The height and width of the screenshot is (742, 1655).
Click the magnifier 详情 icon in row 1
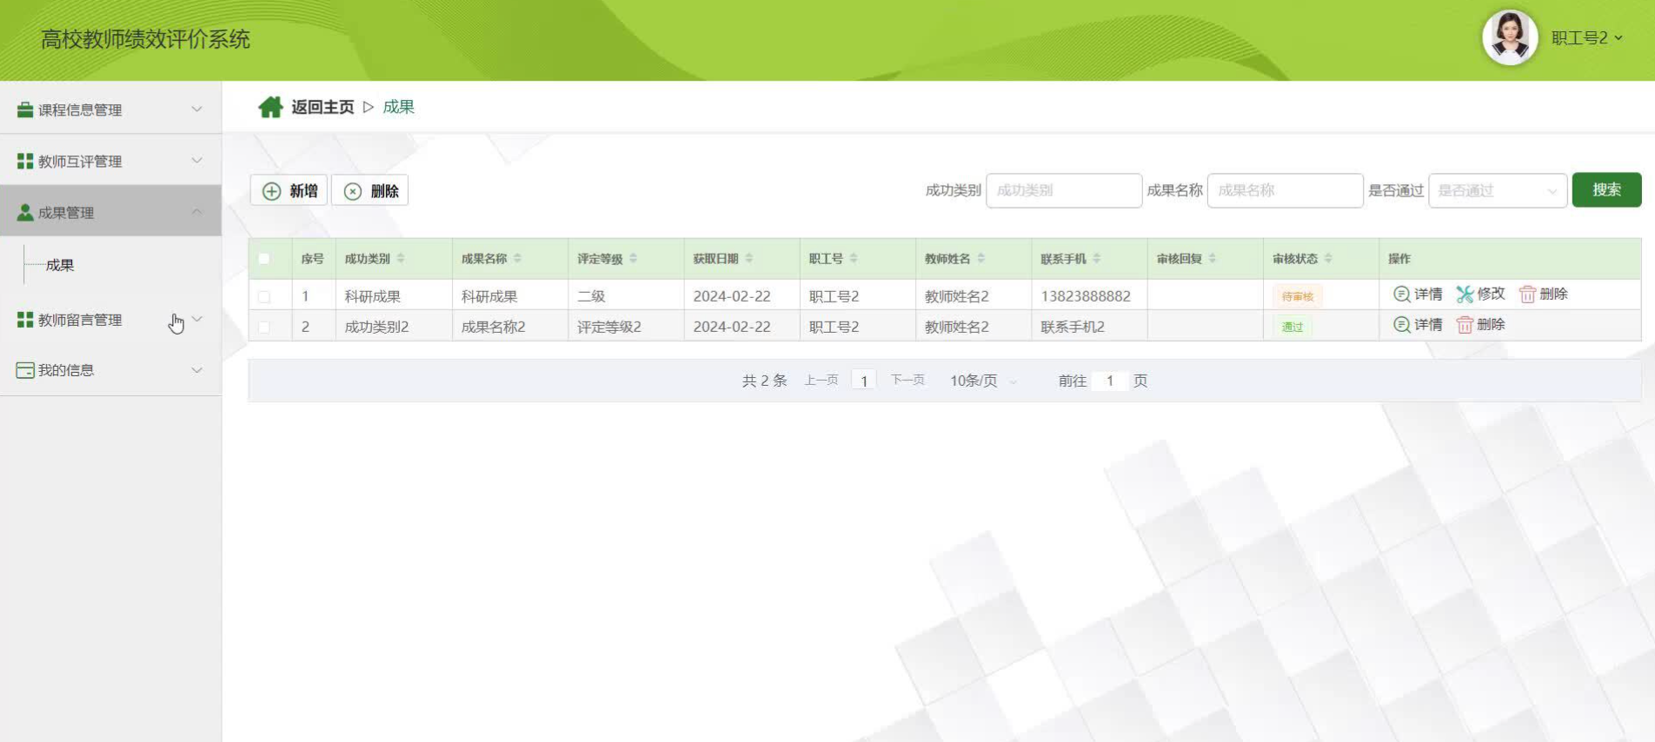1401,294
